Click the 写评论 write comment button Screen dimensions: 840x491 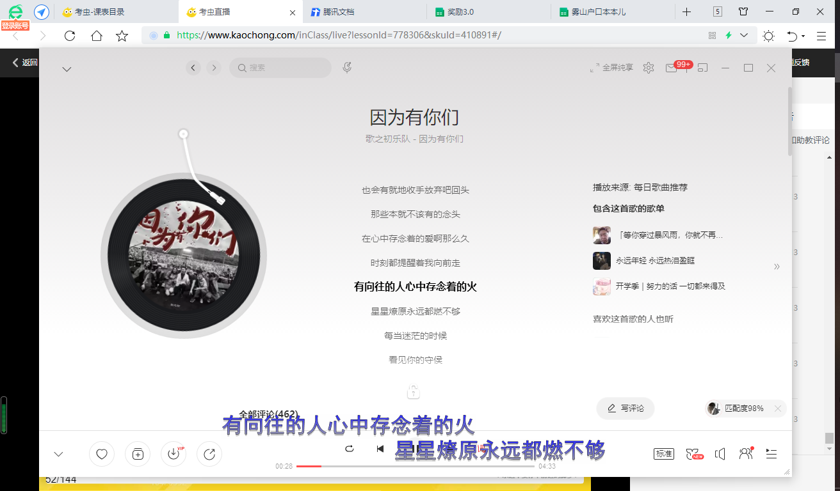[x=626, y=408]
